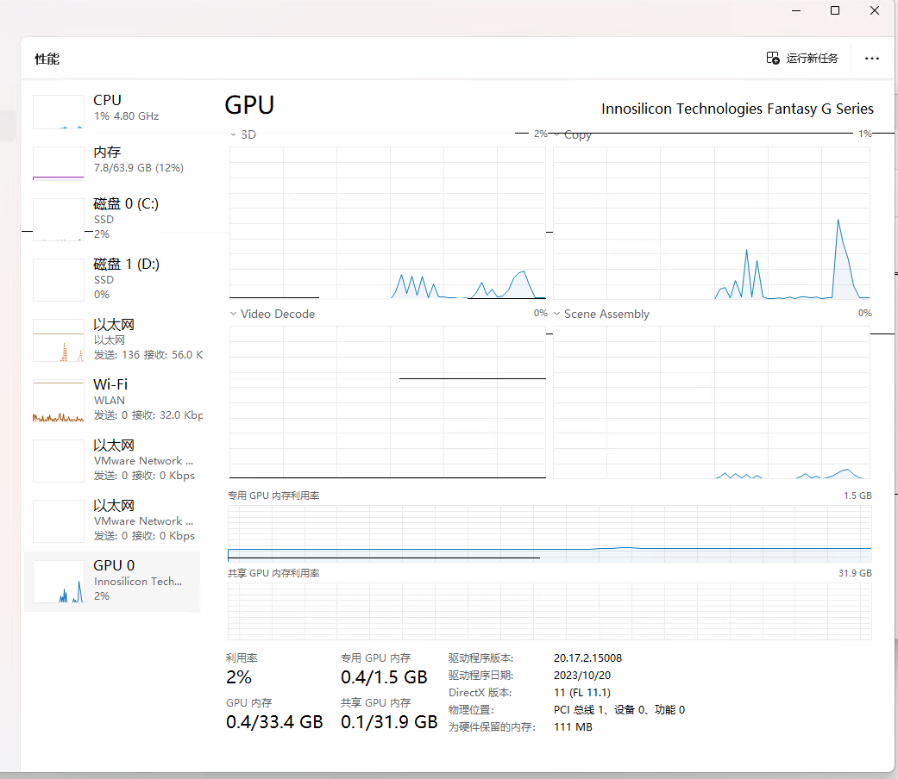This screenshot has height=779, width=898.
Task: Click the shared GPU memory usage graph
Action: coord(549,611)
